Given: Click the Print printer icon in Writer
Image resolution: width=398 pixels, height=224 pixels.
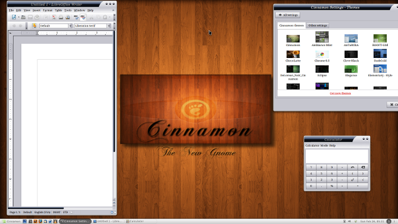Looking at the screenshot, I should point(61,17).
